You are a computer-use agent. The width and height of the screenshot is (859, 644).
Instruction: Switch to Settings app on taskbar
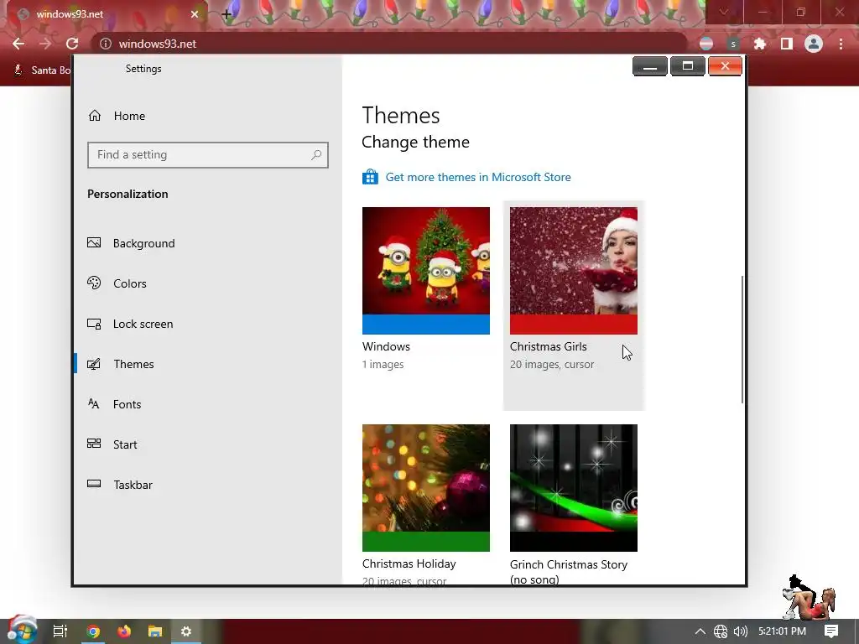186,631
